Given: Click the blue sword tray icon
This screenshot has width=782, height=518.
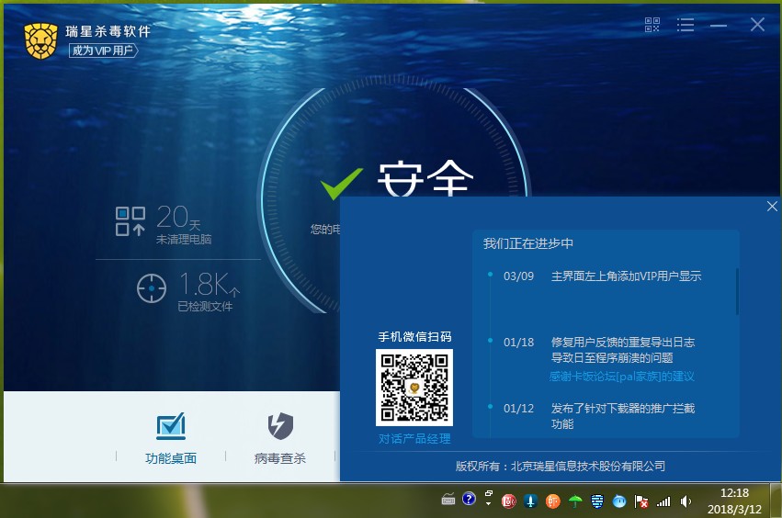Looking at the screenshot, I should [530, 501].
